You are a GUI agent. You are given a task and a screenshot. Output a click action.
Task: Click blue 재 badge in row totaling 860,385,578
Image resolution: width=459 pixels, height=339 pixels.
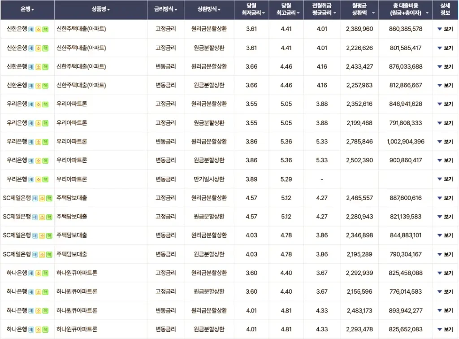(31, 29)
